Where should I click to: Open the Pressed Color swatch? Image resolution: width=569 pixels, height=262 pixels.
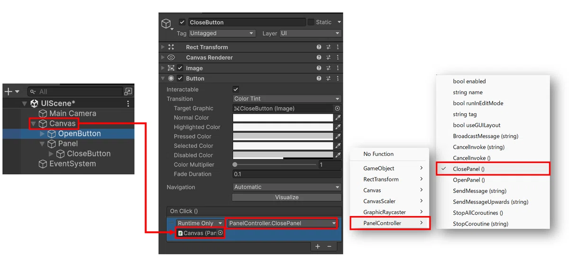pos(283,136)
